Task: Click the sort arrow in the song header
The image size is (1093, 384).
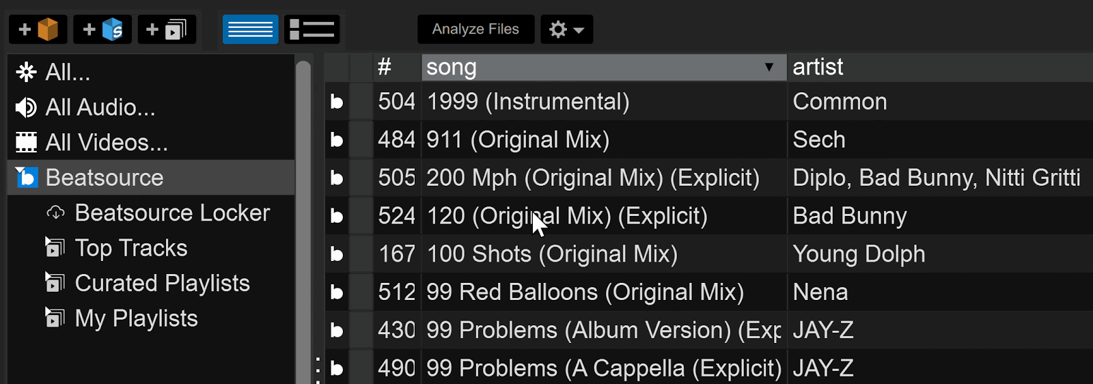Action: [x=769, y=67]
